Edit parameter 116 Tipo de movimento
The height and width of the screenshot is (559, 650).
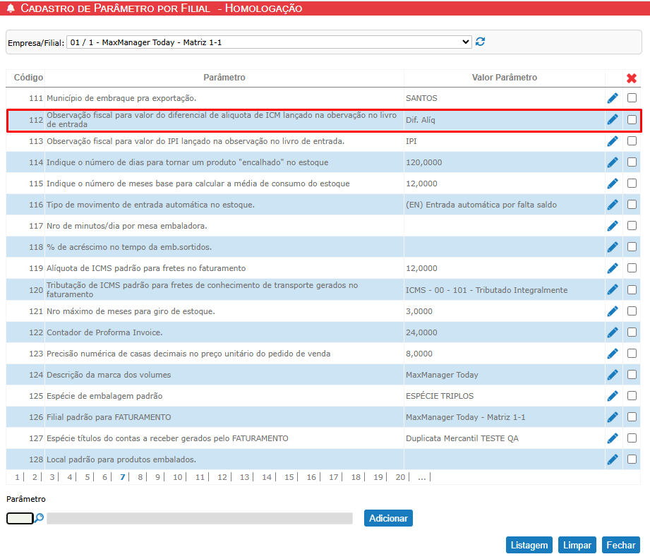pos(613,205)
